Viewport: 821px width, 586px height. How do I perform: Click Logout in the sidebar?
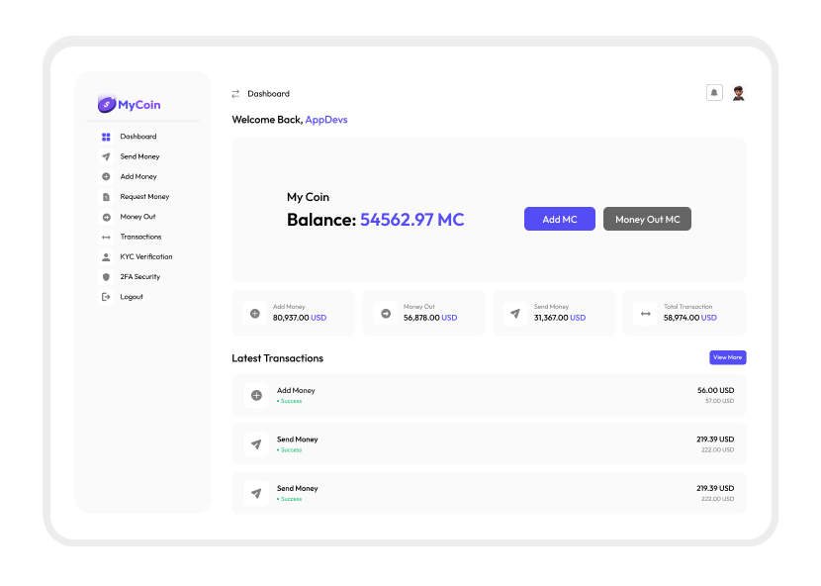point(132,297)
